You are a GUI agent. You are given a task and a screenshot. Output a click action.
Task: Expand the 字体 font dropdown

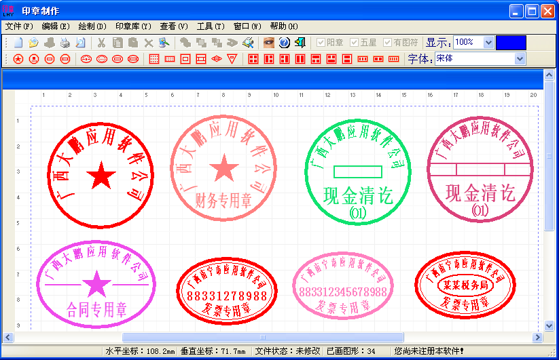pyautogui.click(x=520, y=59)
